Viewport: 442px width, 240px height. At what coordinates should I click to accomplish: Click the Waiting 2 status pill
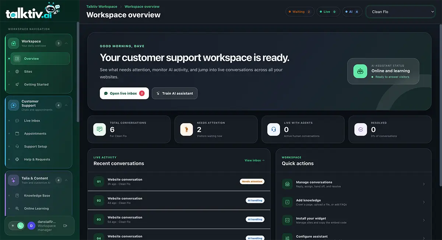coord(300,12)
